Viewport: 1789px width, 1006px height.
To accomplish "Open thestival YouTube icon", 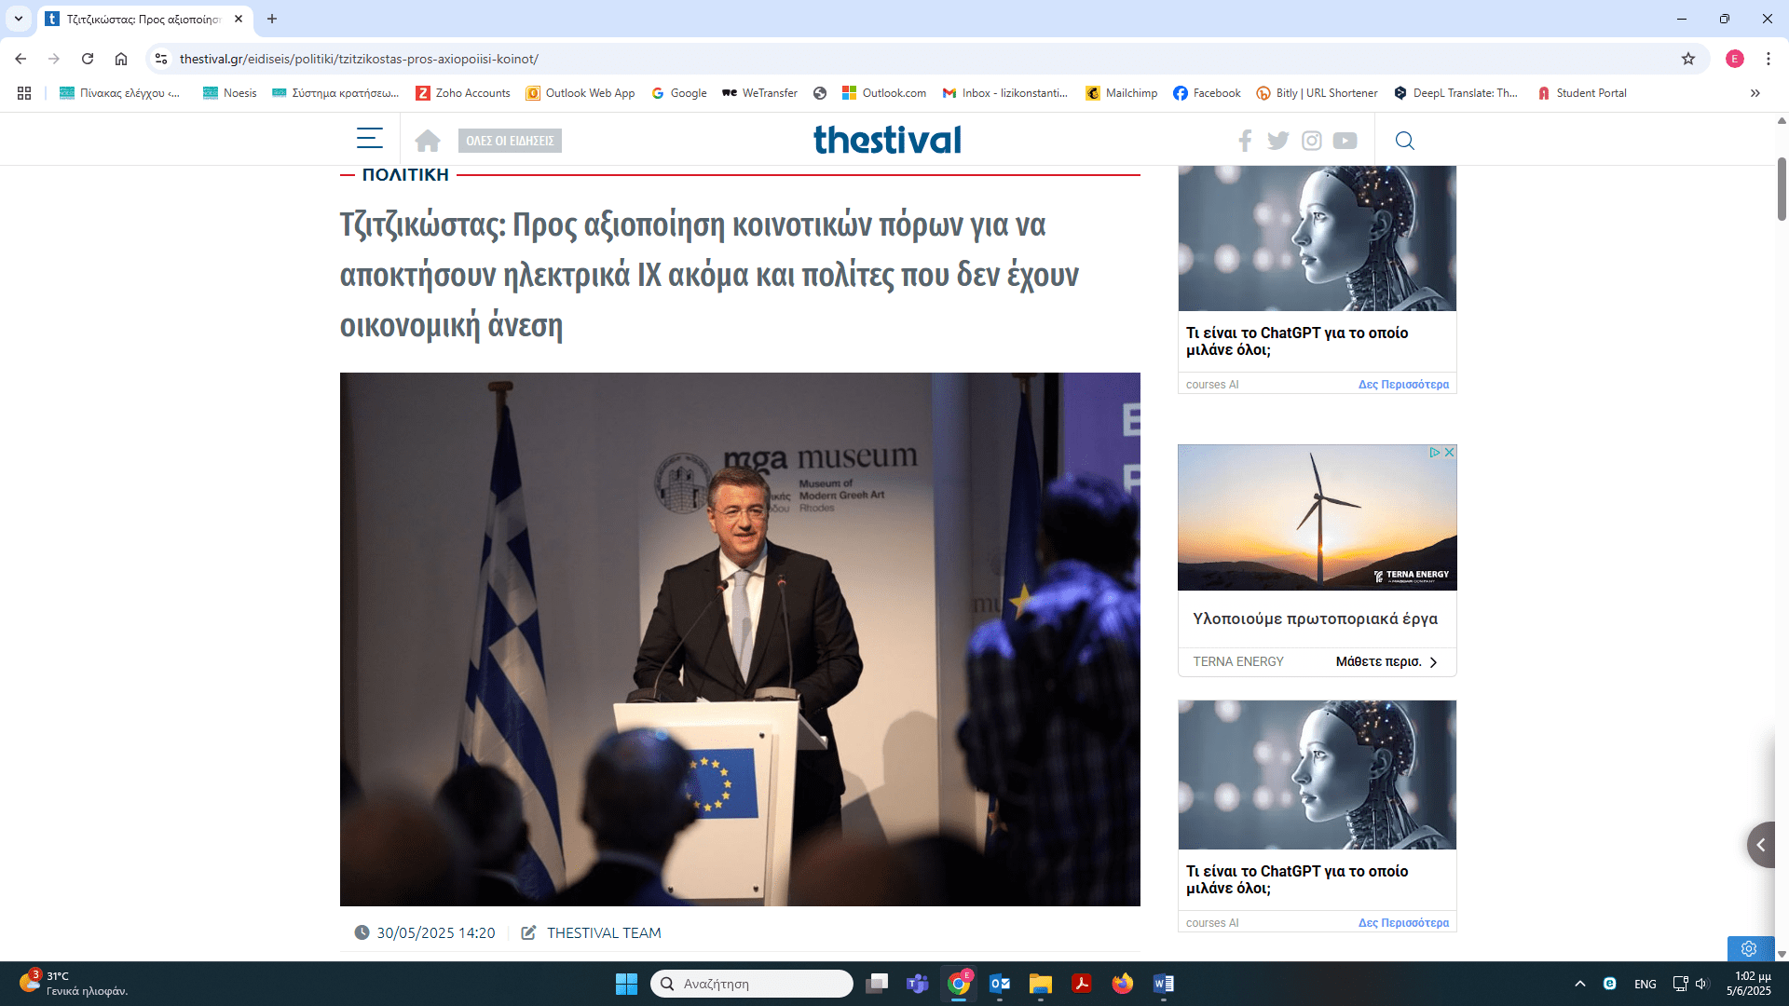I will click(x=1345, y=141).
